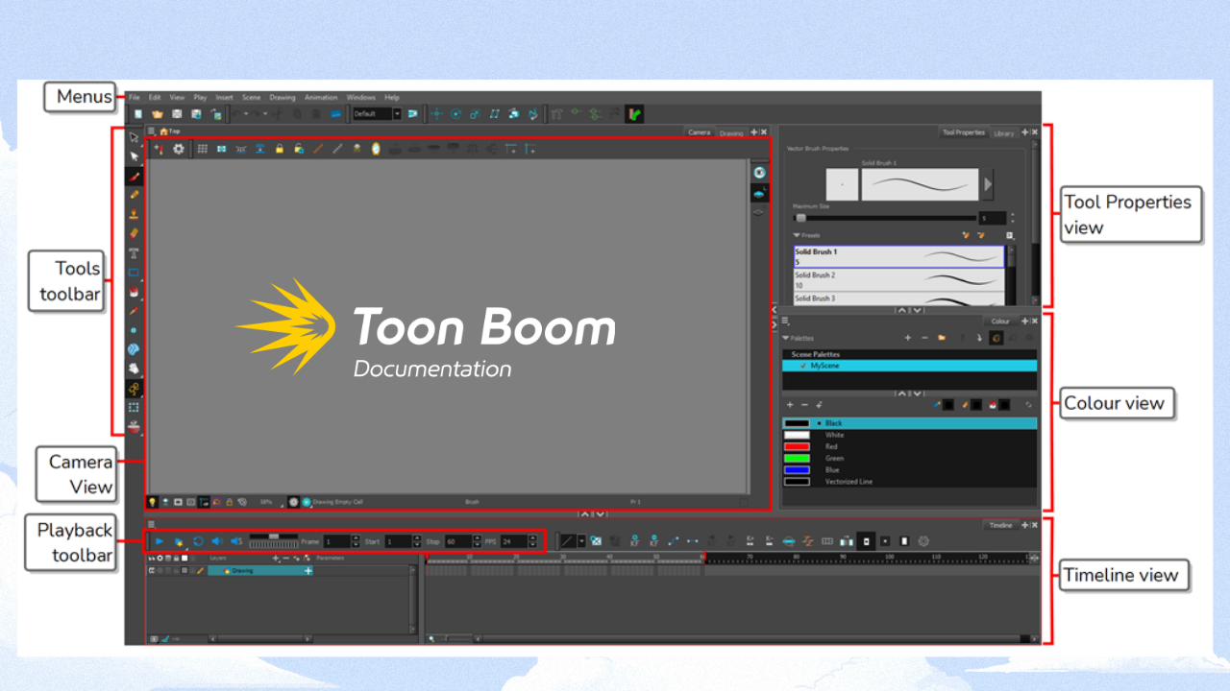Viewport: 1230px width, 691px height.
Task: Select the Solid Brush 2 preset
Action: (898, 280)
